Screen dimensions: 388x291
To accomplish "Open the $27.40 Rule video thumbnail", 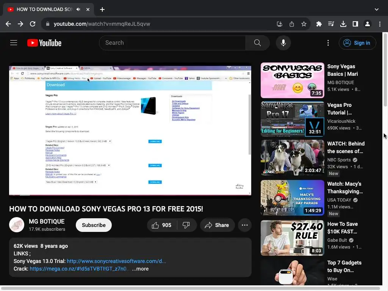I will pyautogui.click(x=292, y=238).
